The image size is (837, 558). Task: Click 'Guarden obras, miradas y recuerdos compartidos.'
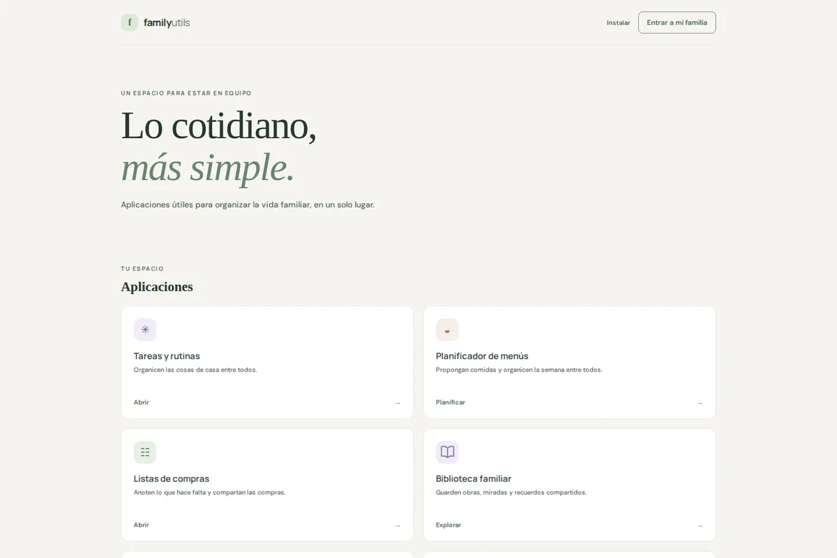tap(511, 492)
